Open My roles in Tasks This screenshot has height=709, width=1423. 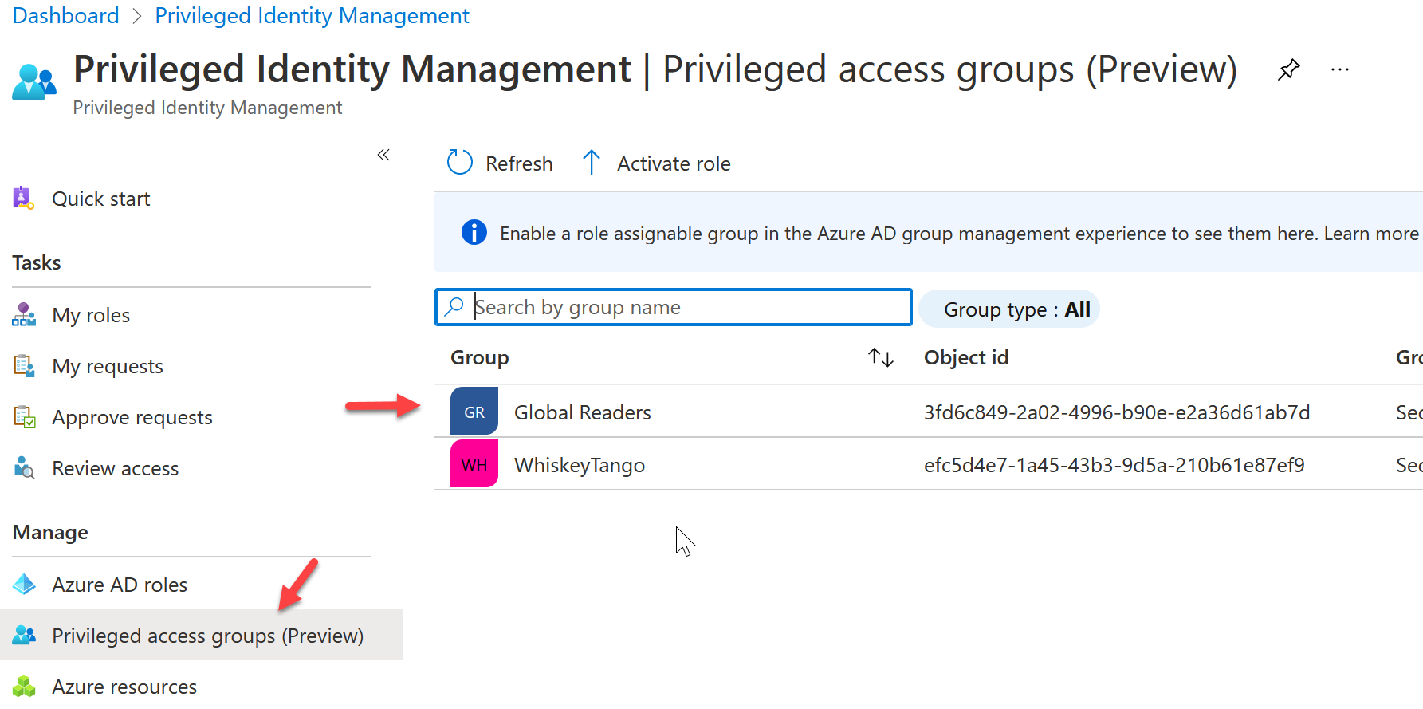(x=91, y=316)
